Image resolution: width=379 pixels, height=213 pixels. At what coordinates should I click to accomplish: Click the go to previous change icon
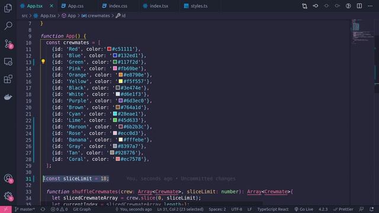click(x=316, y=6)
